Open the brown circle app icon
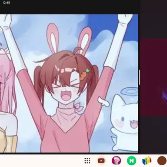 (162, 160)
